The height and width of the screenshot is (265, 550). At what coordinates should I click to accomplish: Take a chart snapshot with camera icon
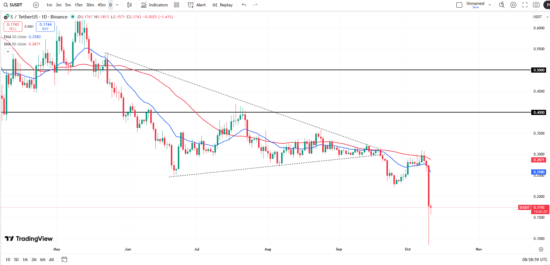pyautogui.click(x=536, y=5)
